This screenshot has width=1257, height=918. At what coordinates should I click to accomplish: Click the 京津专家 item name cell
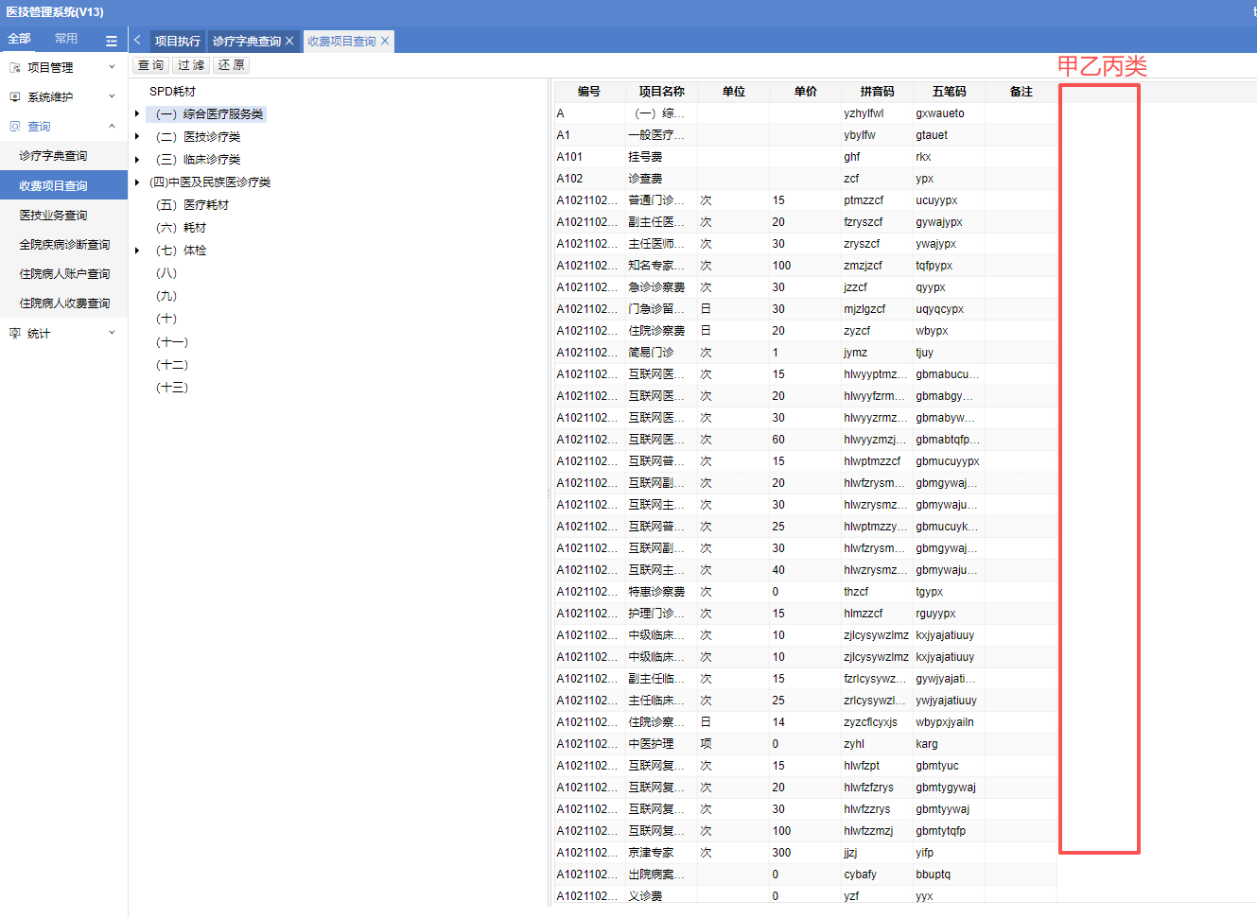pos(661,853)
